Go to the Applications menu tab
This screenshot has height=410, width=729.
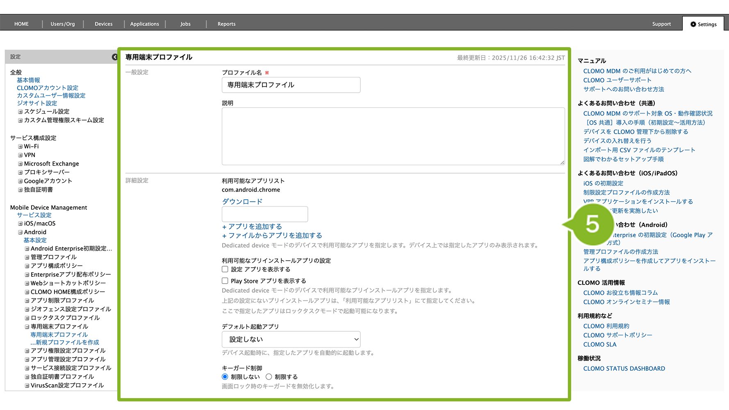144,24
